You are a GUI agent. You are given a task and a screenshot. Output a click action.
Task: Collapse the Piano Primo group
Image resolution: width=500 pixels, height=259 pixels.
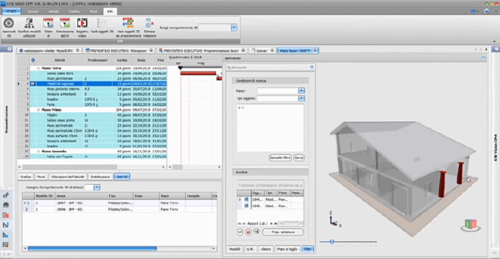(38, 109)
